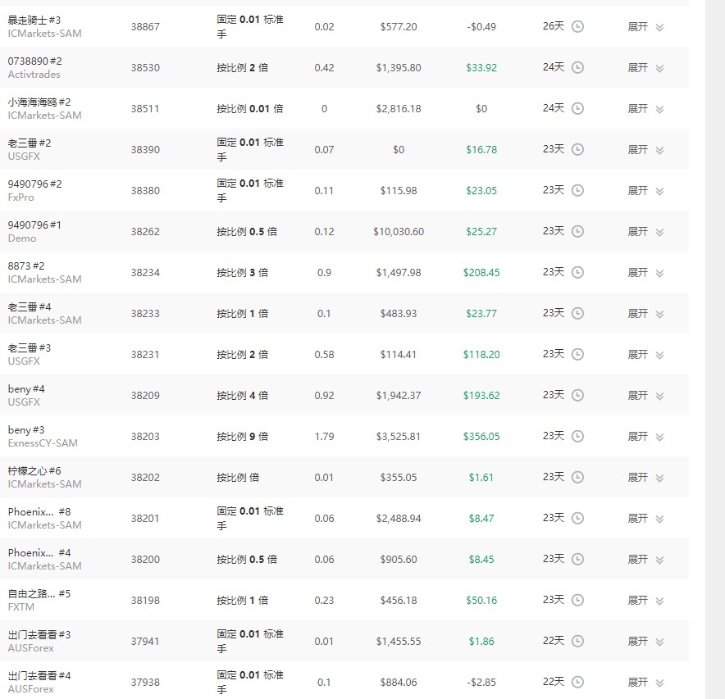
Task: Click the balance $10,030.60
Action: pyautogui.click(x=399, y=231)
